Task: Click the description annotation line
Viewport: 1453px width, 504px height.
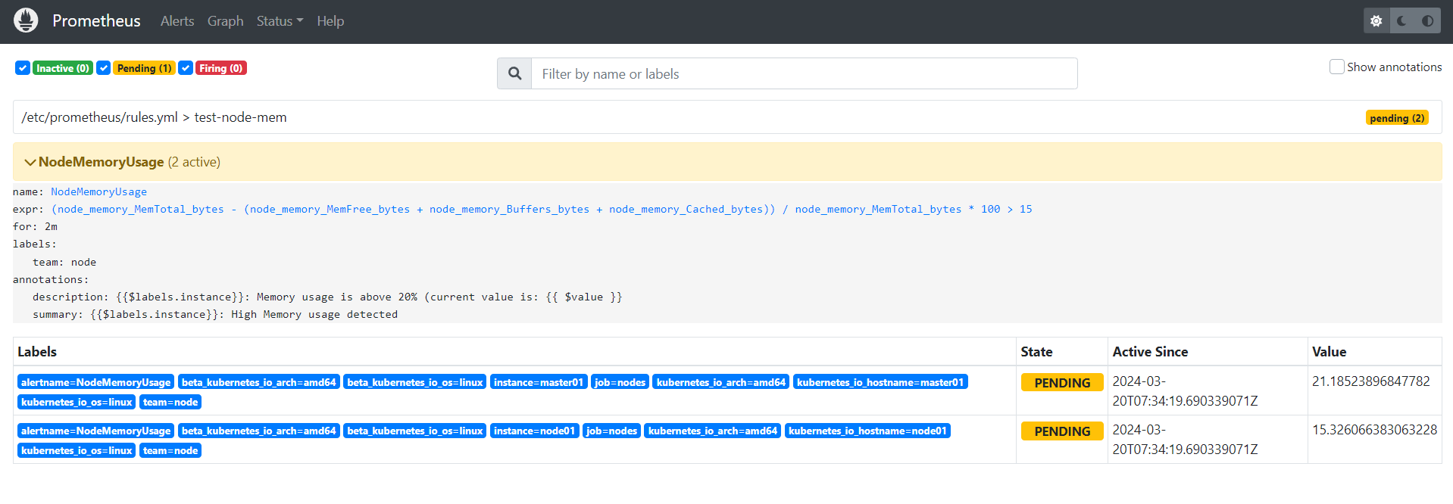Action: click(327, 297)
